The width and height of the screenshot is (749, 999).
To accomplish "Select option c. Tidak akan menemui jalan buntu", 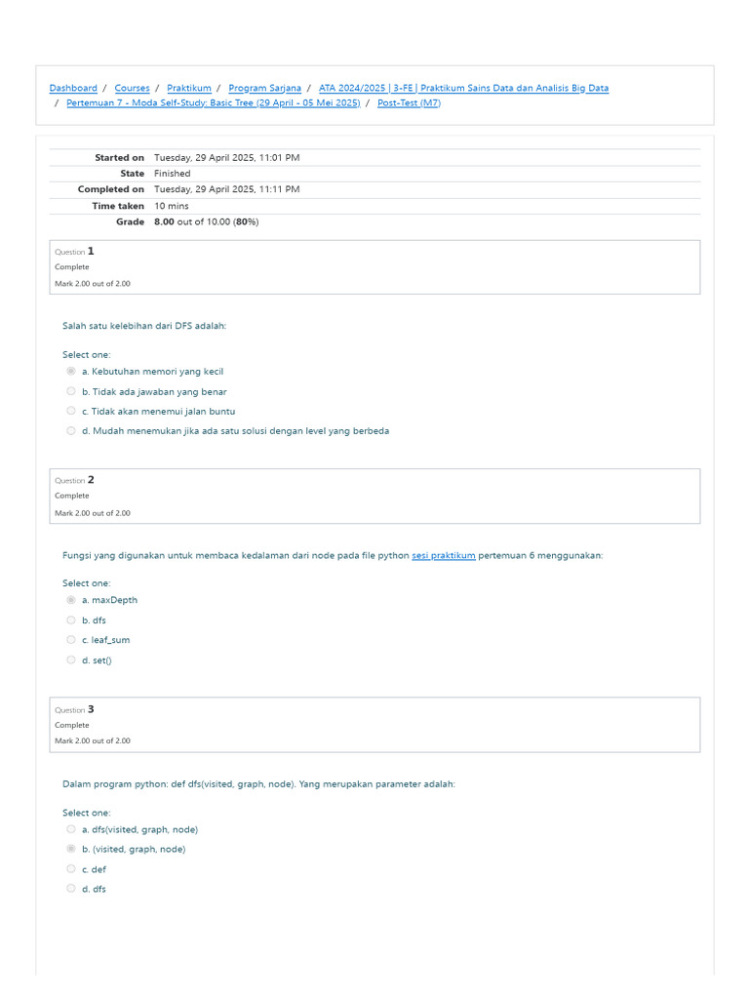I will 71,411.
